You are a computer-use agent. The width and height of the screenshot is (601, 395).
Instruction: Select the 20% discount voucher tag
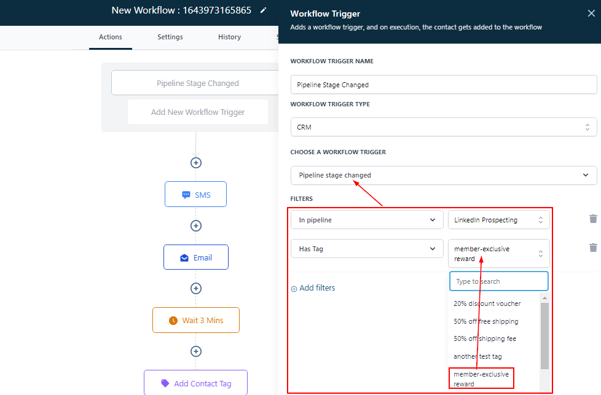coord(487,303)
